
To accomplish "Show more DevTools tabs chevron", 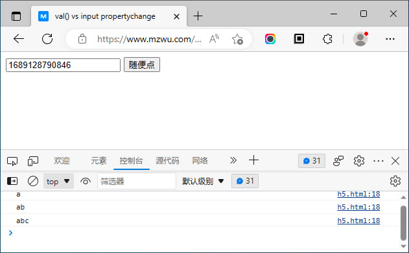I will click(233, 160).
